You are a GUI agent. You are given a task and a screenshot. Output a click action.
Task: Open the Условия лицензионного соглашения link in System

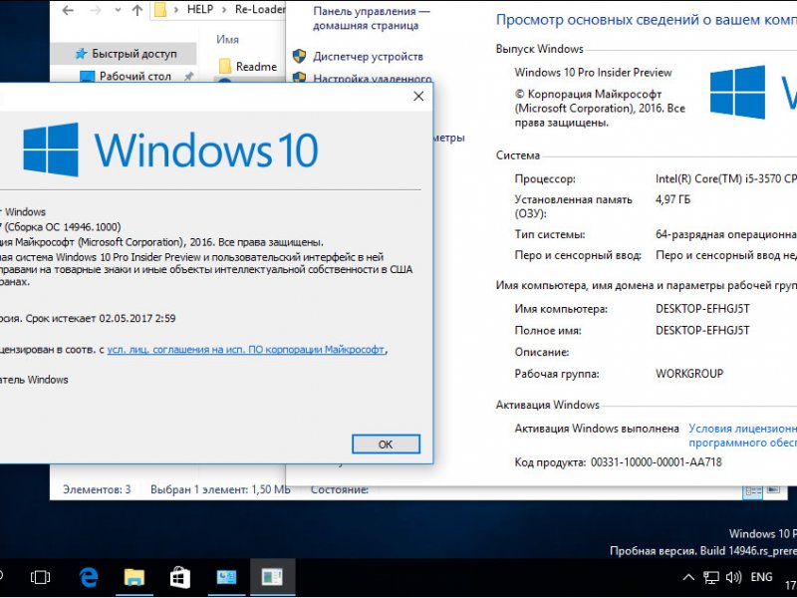coord(742,436)
